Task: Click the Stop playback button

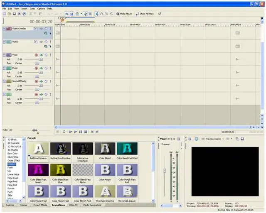Action: 86,132
